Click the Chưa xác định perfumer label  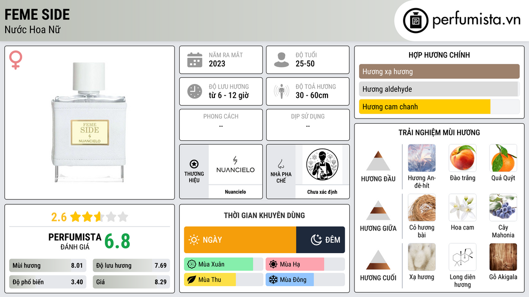[x=322, y=192]
